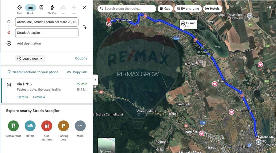This screenshot has height=153, width=276.
Task: Open the Leave now dropdown
Action: [30, 59]
